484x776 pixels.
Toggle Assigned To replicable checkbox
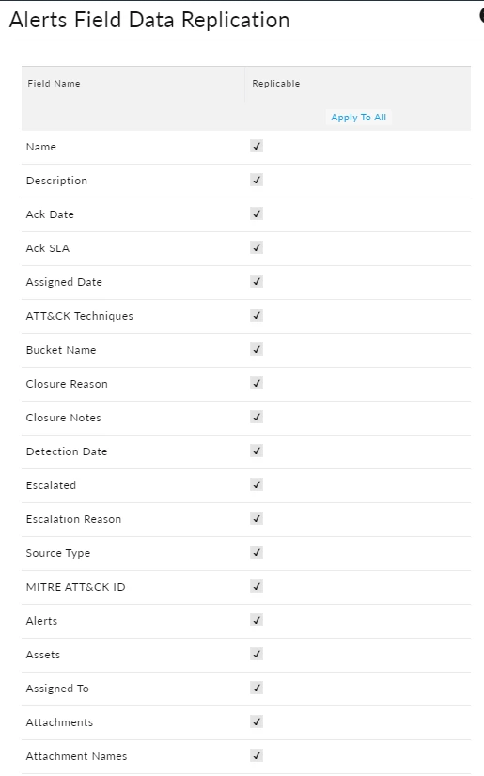[x=257, y=688]
